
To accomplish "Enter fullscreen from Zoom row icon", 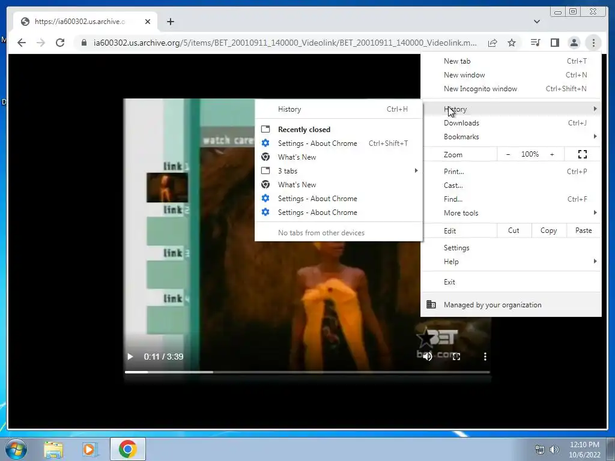I will tap(583, 154).
